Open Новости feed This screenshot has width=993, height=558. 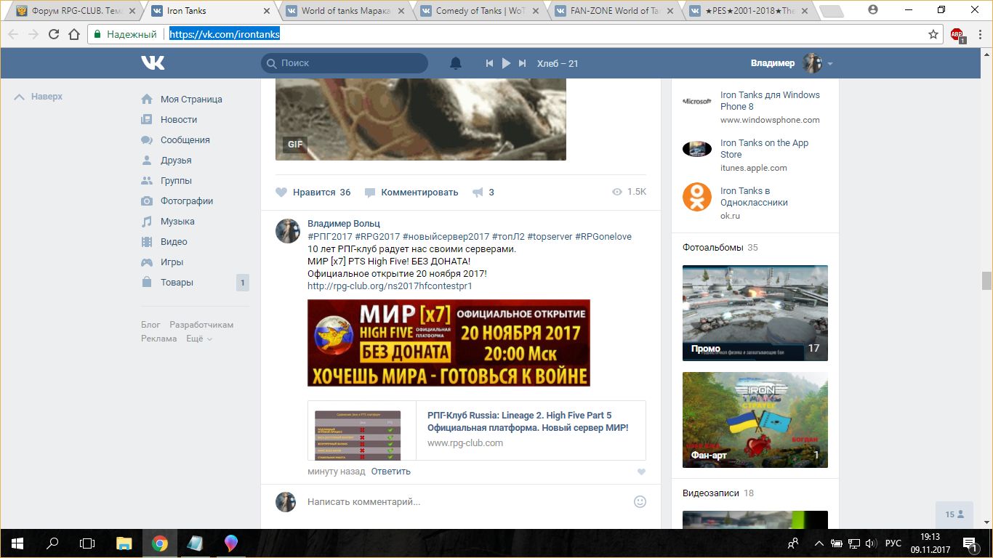pyautogui.click(x=179, y=120)
